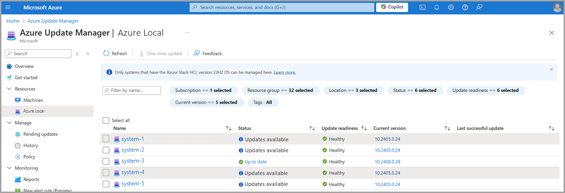The width and height of the screenshot is (565, 193).
Task: Collapse the sidebar with double chevron
Action: click(87, 54)
